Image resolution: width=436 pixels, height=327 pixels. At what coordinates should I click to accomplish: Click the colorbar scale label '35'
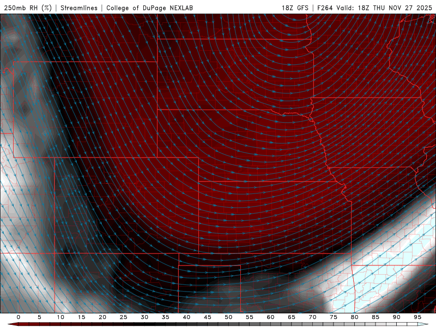coord(166,317)
